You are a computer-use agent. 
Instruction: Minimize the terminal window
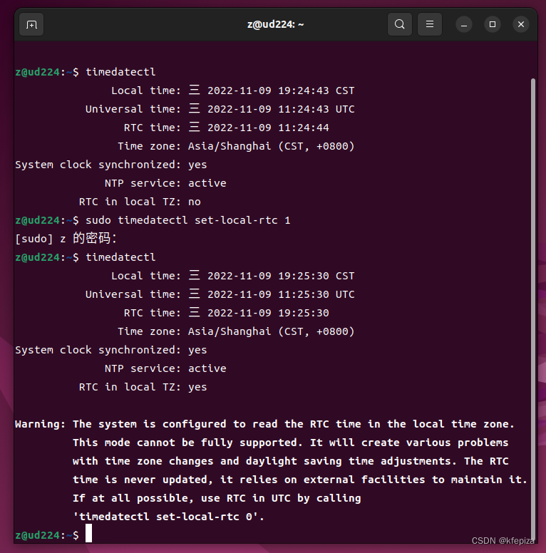(x=464, y=24)
